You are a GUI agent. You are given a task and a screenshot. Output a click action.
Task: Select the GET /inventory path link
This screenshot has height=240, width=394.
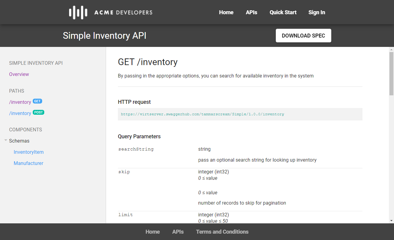point(20,102)
